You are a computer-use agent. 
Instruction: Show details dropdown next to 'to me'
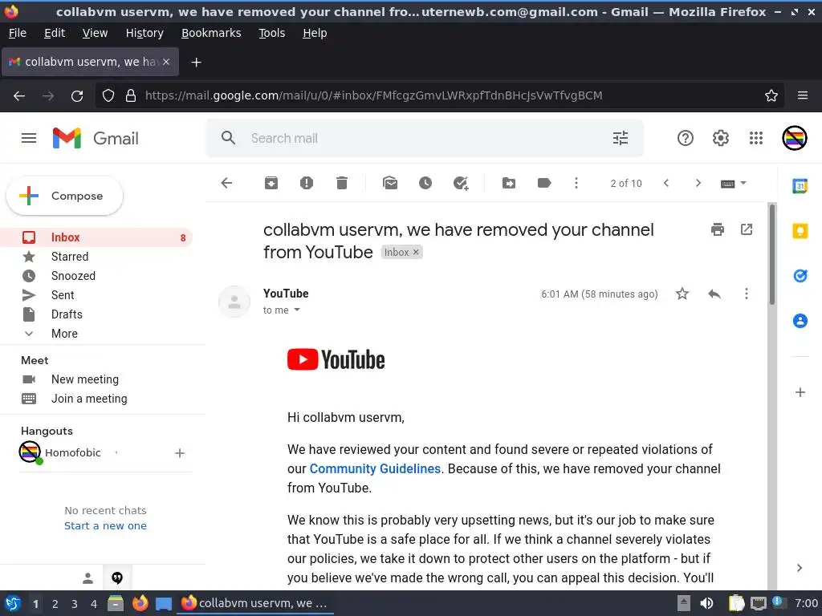coord(297,310)
